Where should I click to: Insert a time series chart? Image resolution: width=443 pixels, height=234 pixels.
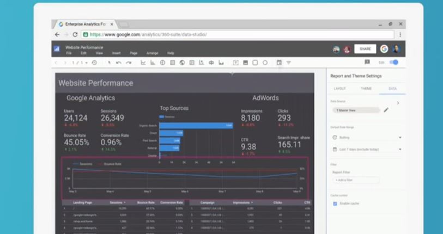pyautogui.click(x=143, y=63)
